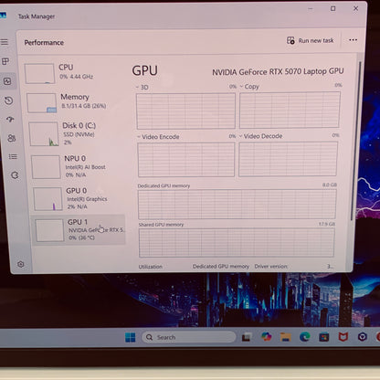380x380 pixels.
Task: Open the Services page in the sidebar
Action: [x=15, y=175]
